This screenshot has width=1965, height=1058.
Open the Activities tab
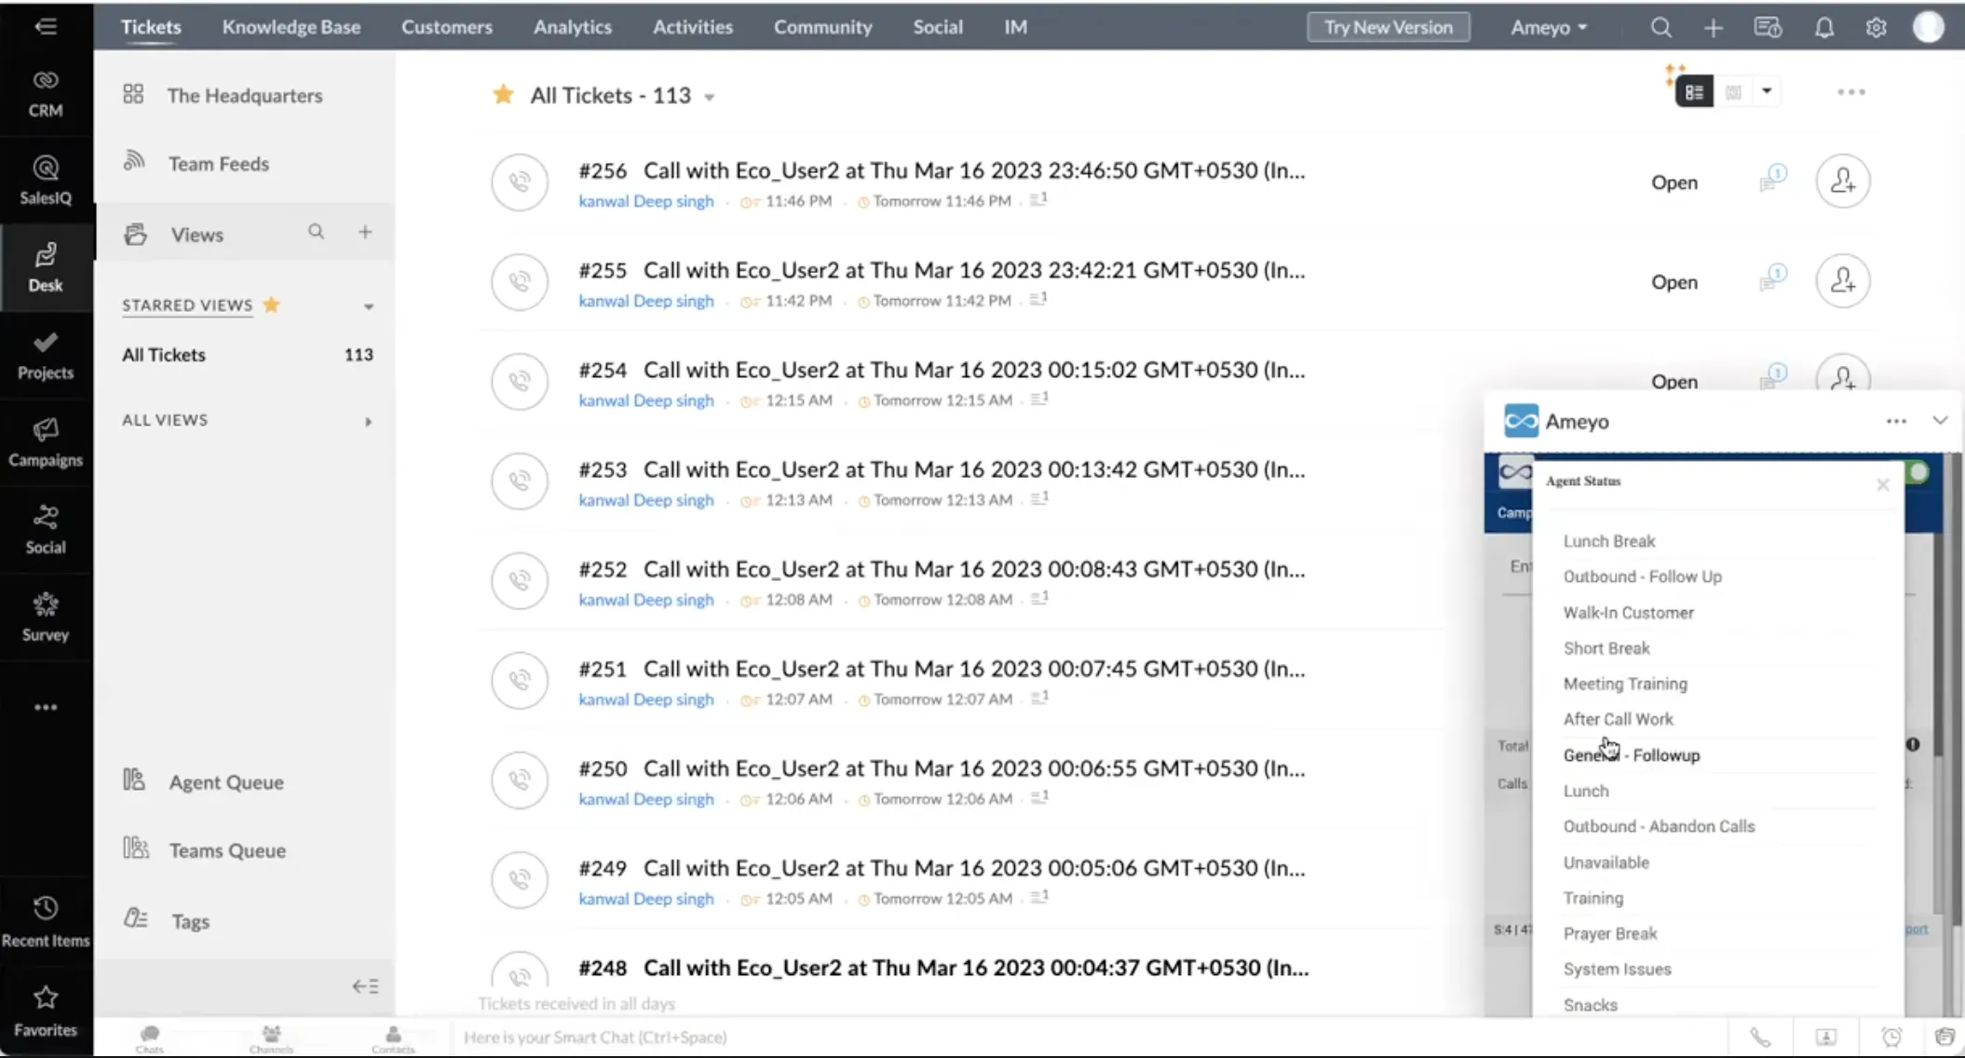pyautogui.click(x=693, y=27)
